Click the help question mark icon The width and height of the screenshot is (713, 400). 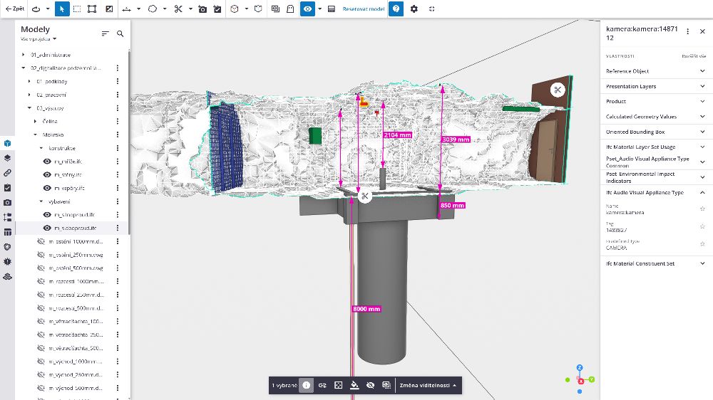tap(397, 9)
